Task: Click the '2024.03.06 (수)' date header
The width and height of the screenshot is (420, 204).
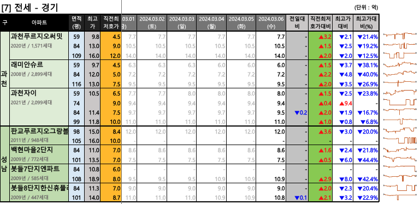Action: click(x=271, y=22)
